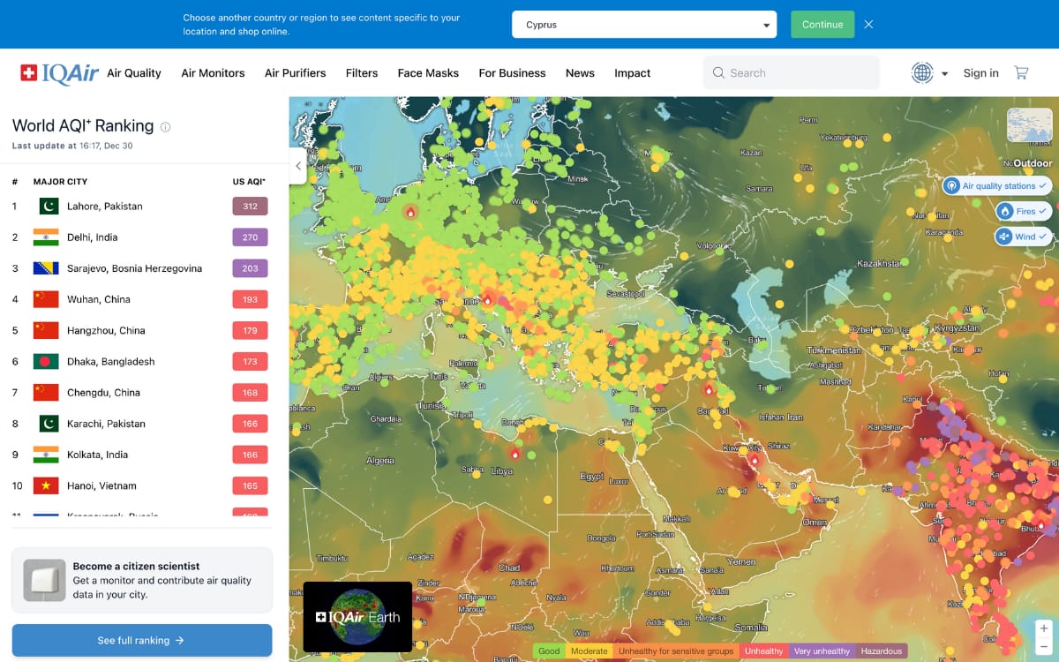Screen dimensions: 1059x662
Task: Click the Pakistan flag beside Lahore
Action: [x=49, y=207]
